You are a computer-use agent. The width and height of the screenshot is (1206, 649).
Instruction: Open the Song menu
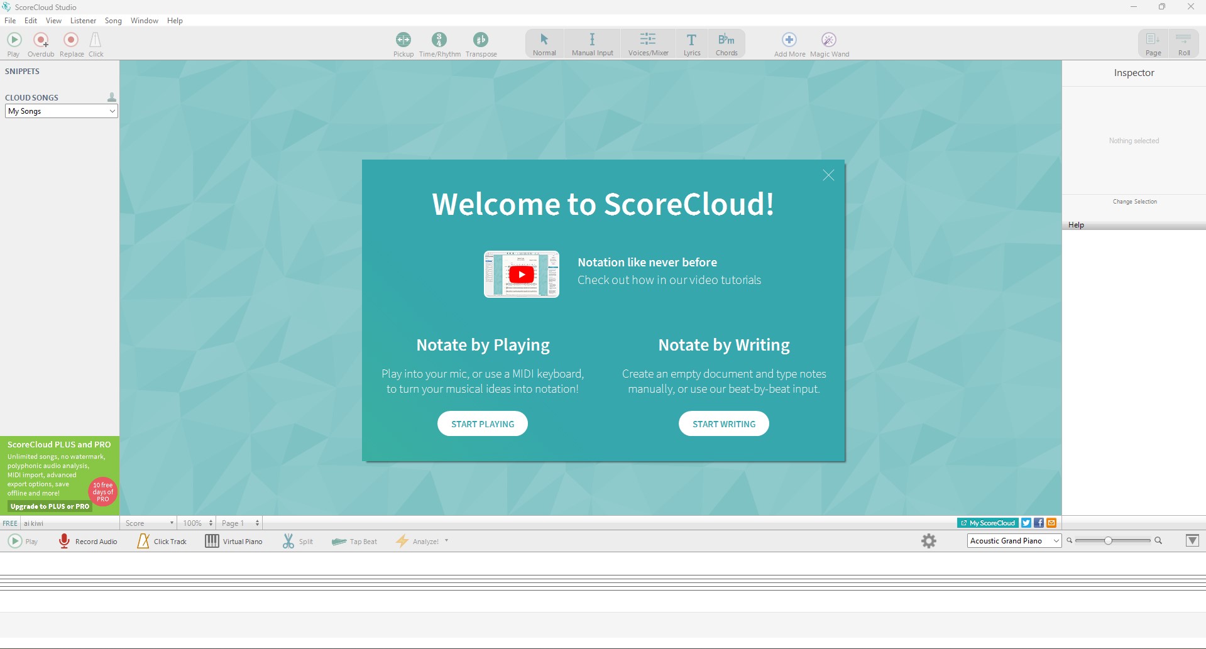point(113,21)
